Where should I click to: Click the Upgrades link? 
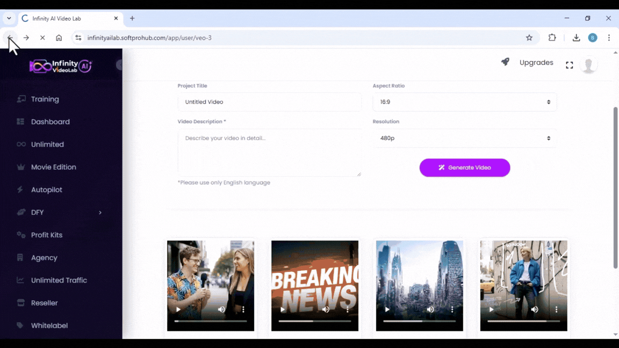[x=536, y=63]
